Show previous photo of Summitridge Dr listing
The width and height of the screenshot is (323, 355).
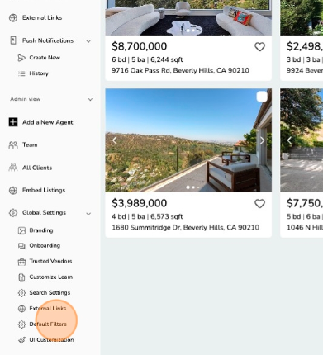tap(115, 140)
